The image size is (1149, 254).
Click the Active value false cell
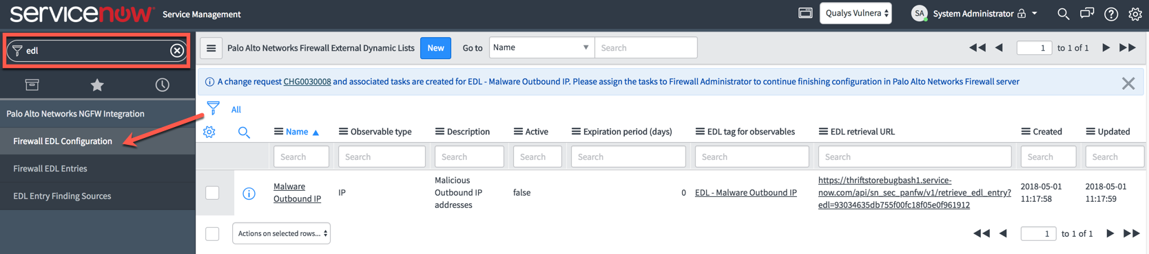click(522, 193)
